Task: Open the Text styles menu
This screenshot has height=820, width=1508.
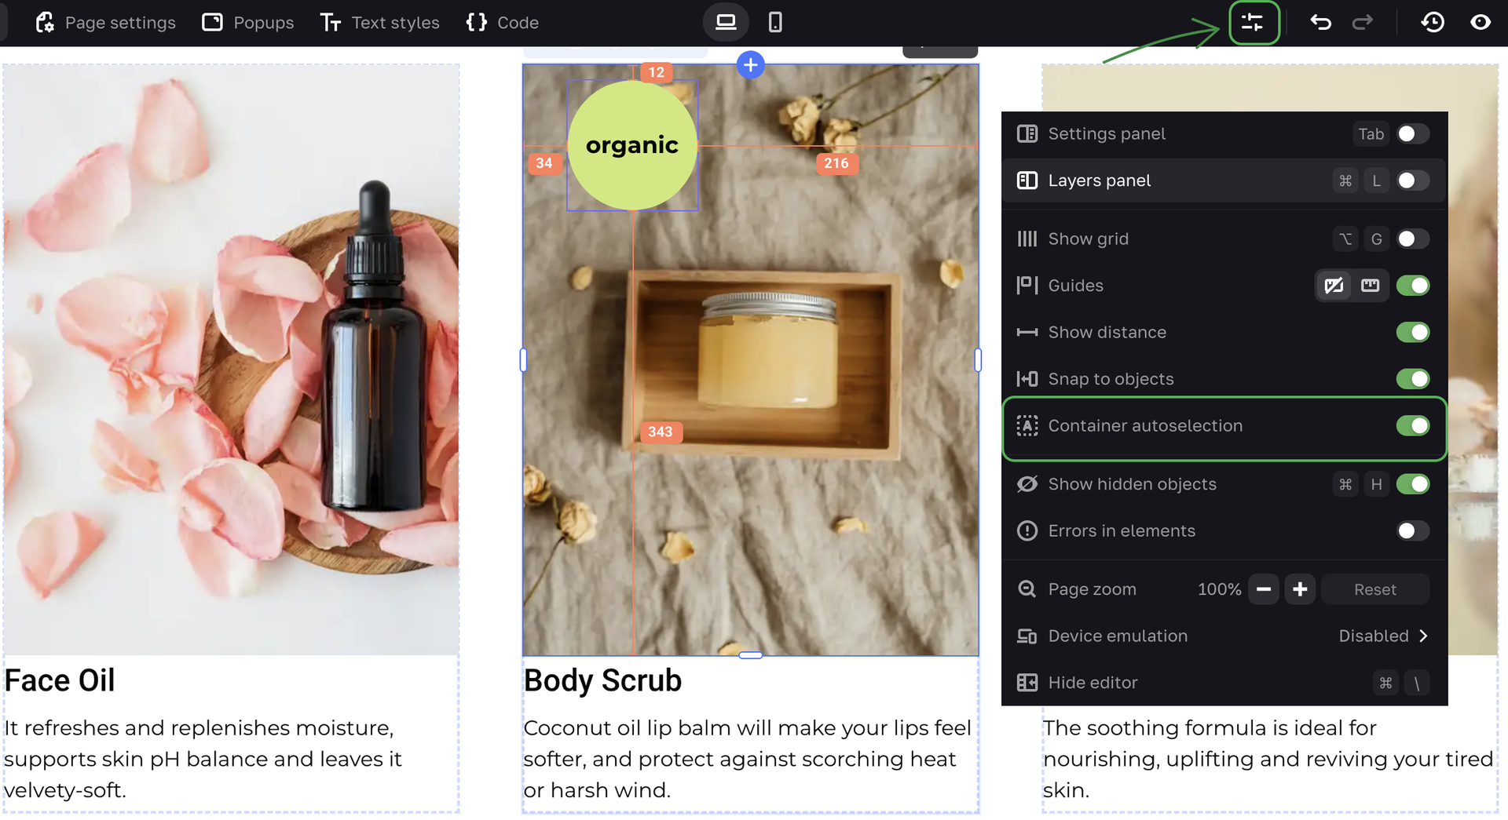Action: click(380, 23)
